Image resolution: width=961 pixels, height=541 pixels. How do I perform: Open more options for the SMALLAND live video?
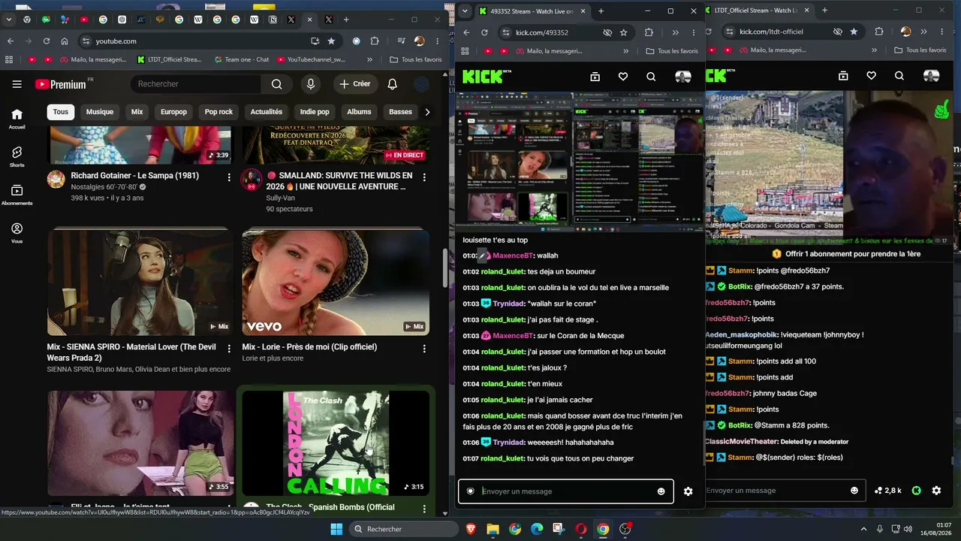point(424,177)
